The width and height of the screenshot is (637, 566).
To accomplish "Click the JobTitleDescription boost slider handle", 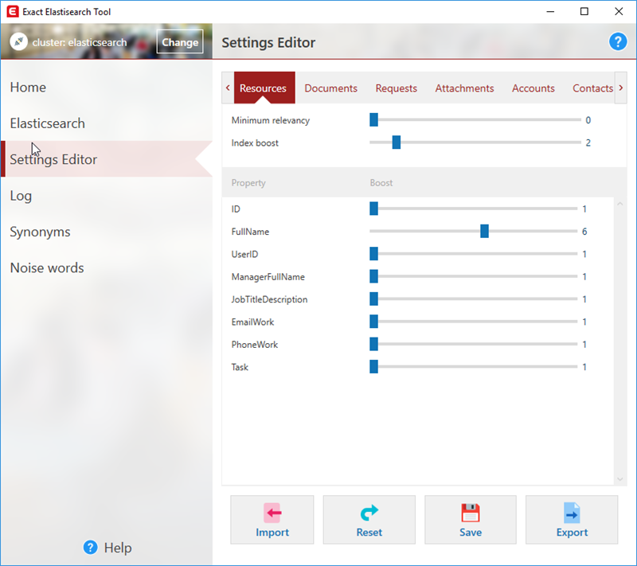I will point(373,299).
